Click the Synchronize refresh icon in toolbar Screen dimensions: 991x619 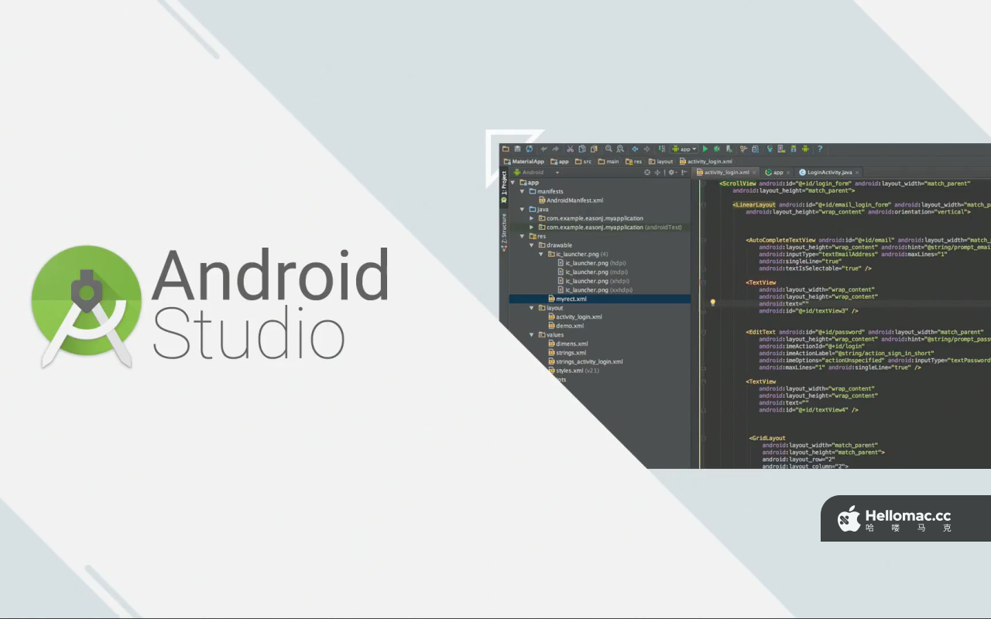coord(529,149)
